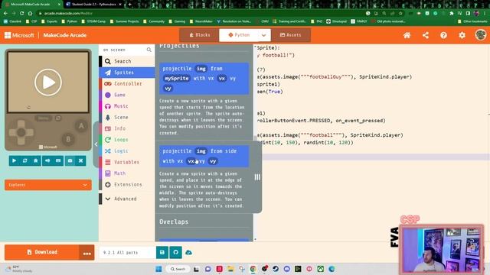This screenshot has height=275, width=490.
Task: Go to the MakeCode home icon
Action: pos(407,35)
